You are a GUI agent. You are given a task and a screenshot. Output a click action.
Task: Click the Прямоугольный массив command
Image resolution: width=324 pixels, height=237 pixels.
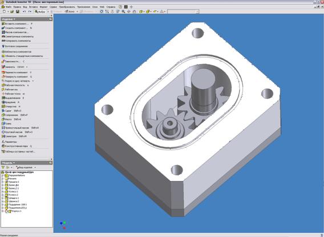click(20, 128)
